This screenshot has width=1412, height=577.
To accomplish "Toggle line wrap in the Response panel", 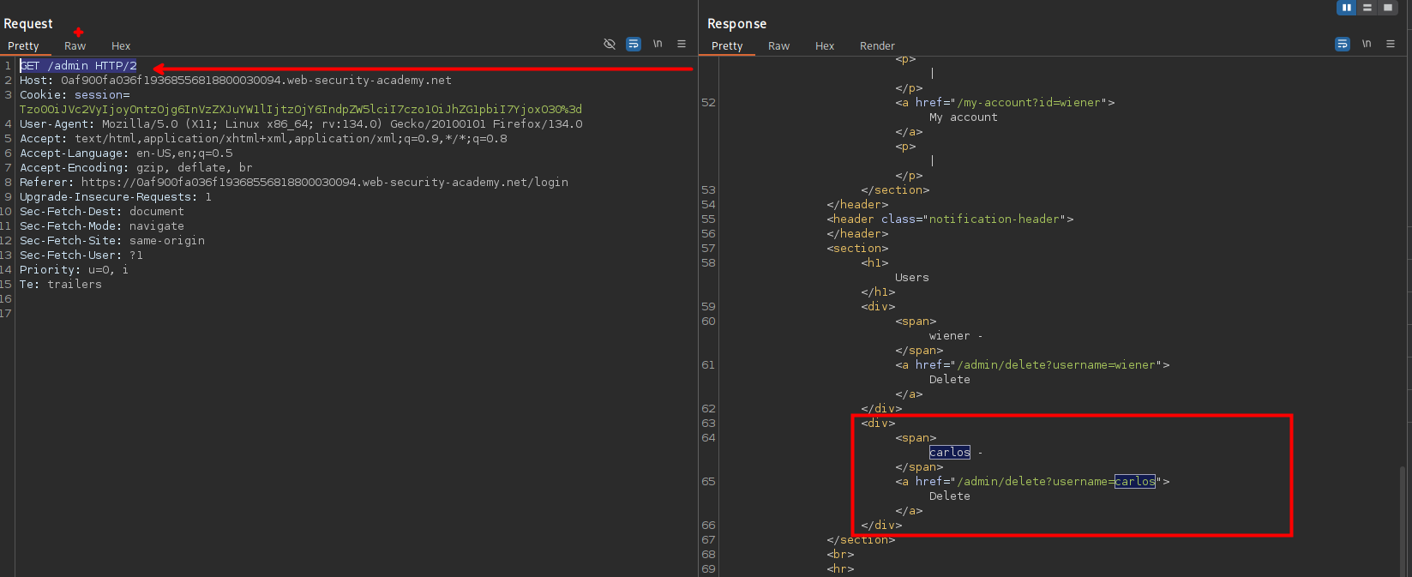I will [1343, 44].
